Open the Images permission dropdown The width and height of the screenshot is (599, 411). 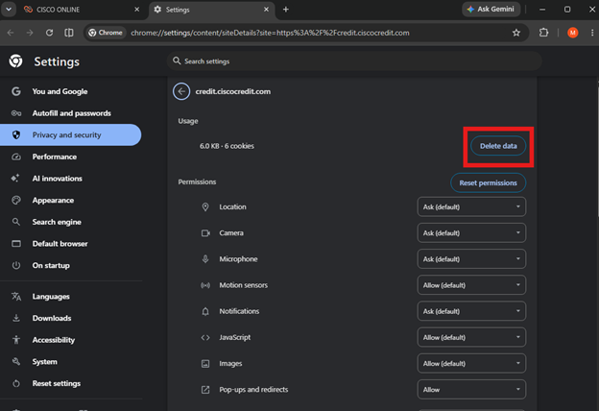(471, 364)
